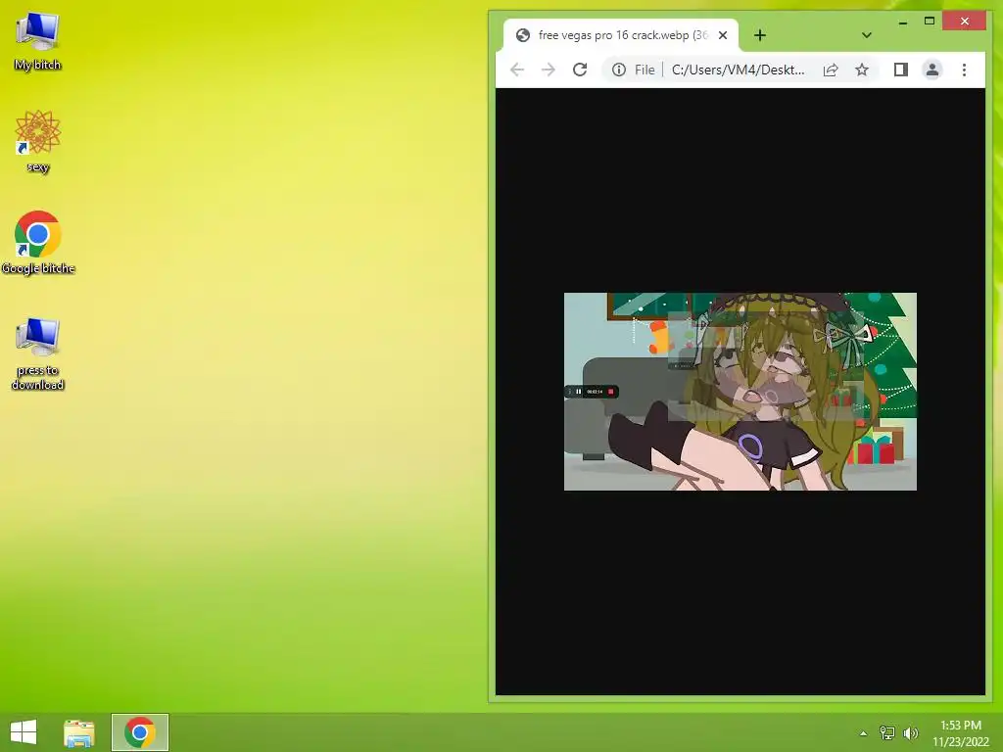Image resolution: width=1003 pixels, height=752 pixels.
Task: Open the "Google bitche" Chrome desktop shortcut
Action: (38, 243)
